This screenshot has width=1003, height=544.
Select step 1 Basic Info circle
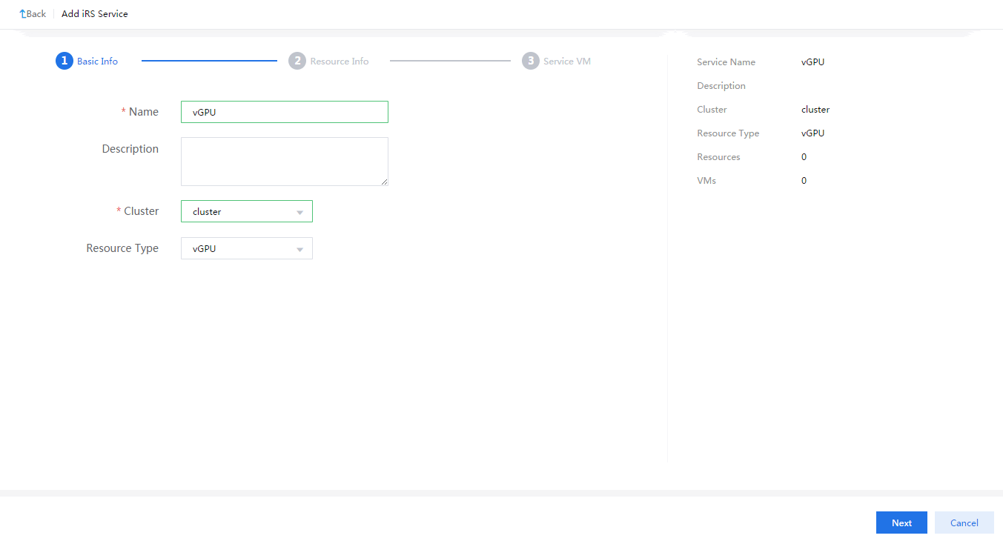(x=64, y=61)
